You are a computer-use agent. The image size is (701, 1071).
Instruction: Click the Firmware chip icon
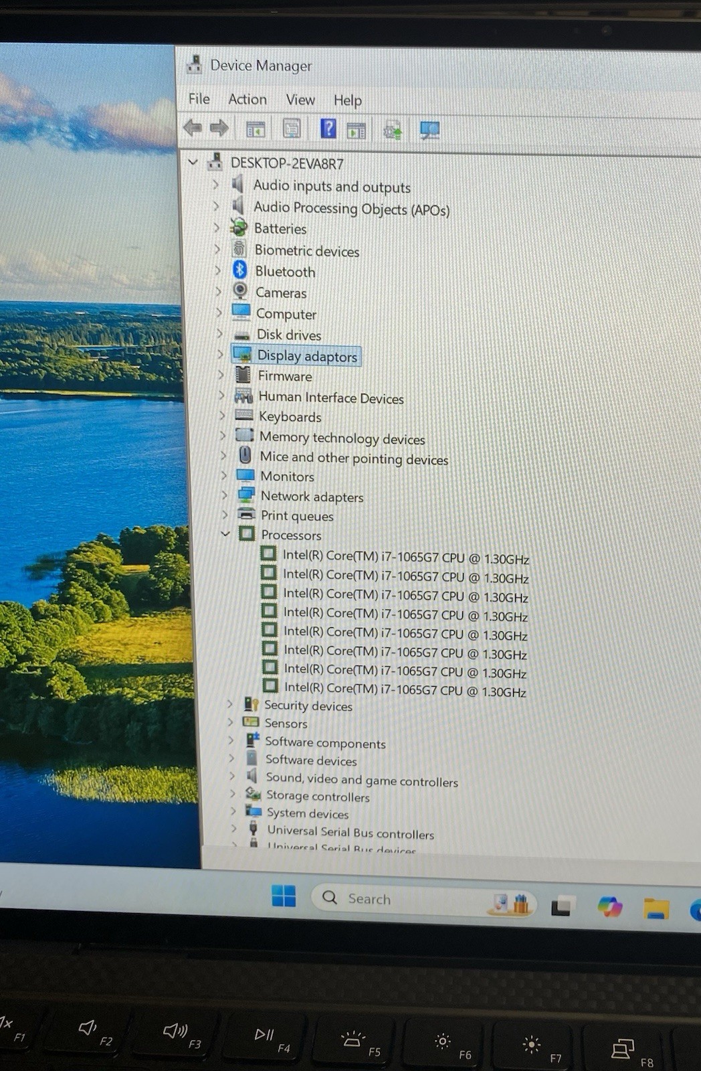tap(243, 375)
